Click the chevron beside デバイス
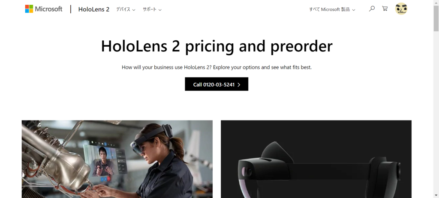 click(134, 10)
